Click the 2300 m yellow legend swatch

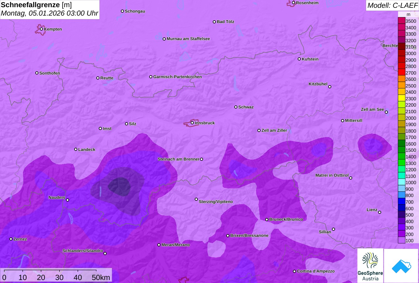tap(402, 98)
